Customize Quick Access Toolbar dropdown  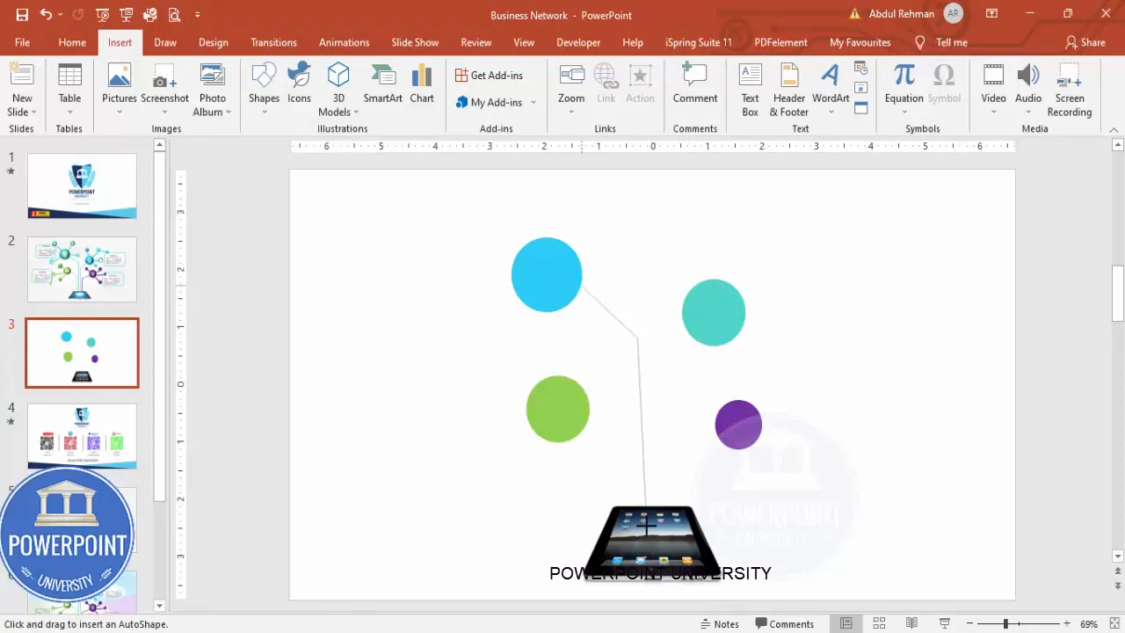click(197, 15)
